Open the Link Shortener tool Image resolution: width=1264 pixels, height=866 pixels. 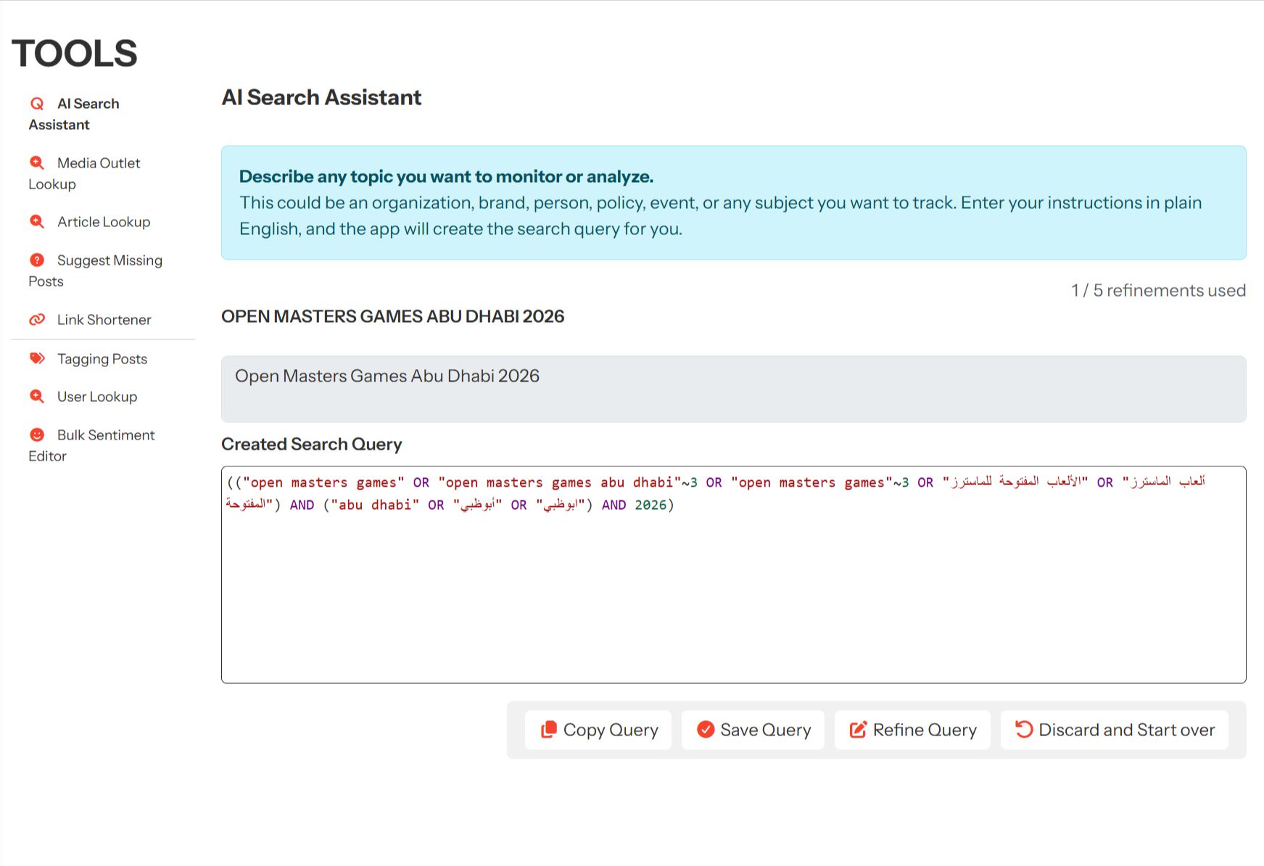[104, 320]
